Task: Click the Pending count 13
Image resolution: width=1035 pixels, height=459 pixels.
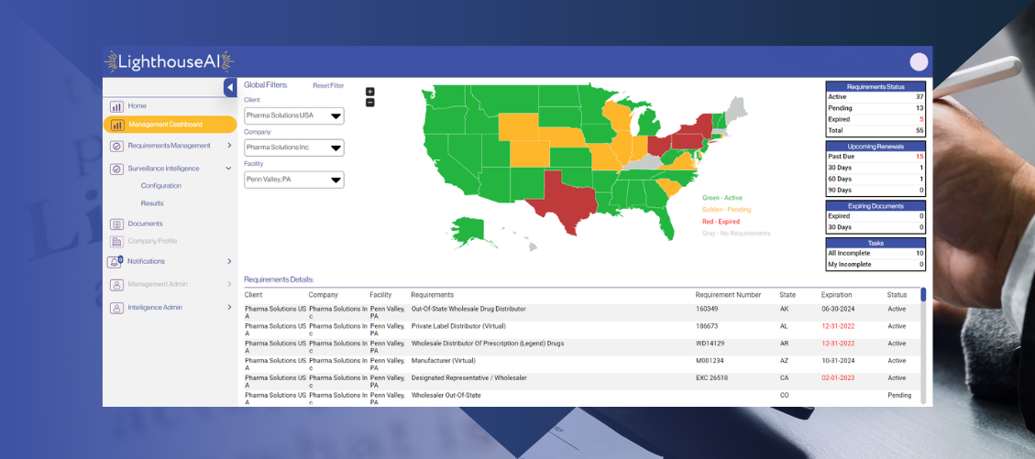Action: [x=919, y=108]
